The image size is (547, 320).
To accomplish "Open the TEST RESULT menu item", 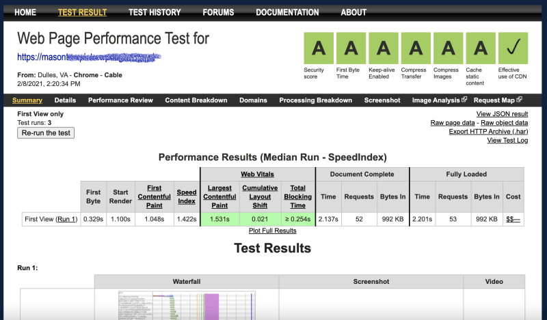I will (x=82, y=12).
